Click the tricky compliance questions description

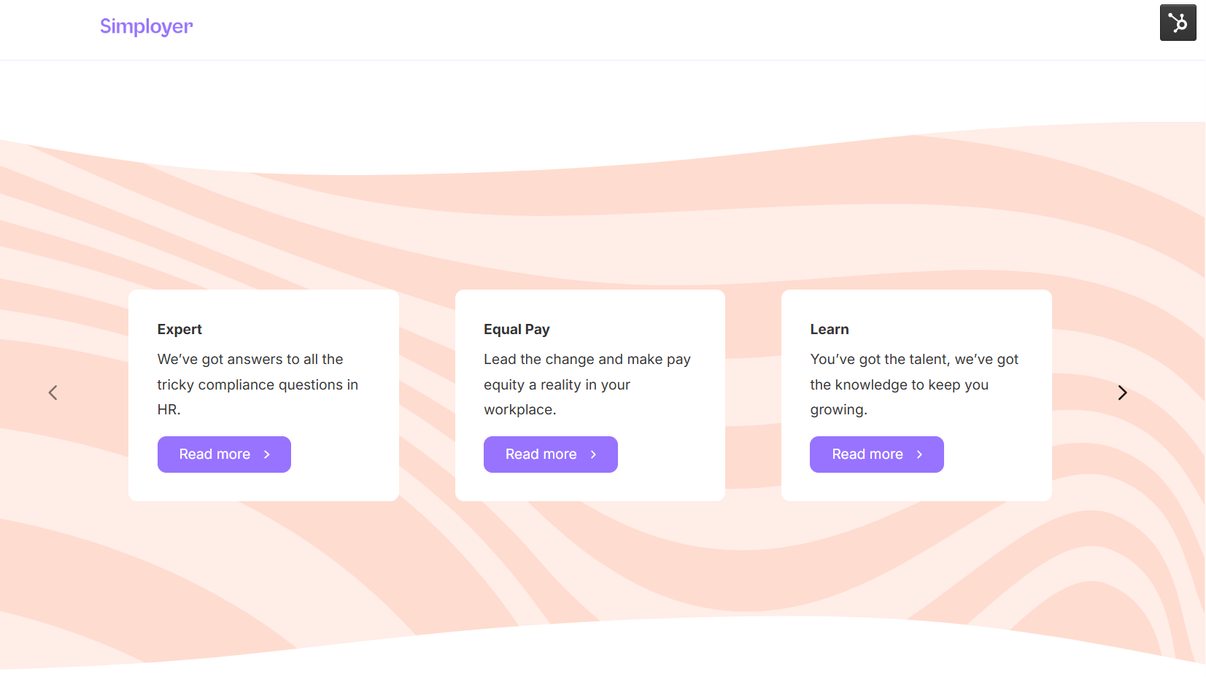(x=257, y=384)
